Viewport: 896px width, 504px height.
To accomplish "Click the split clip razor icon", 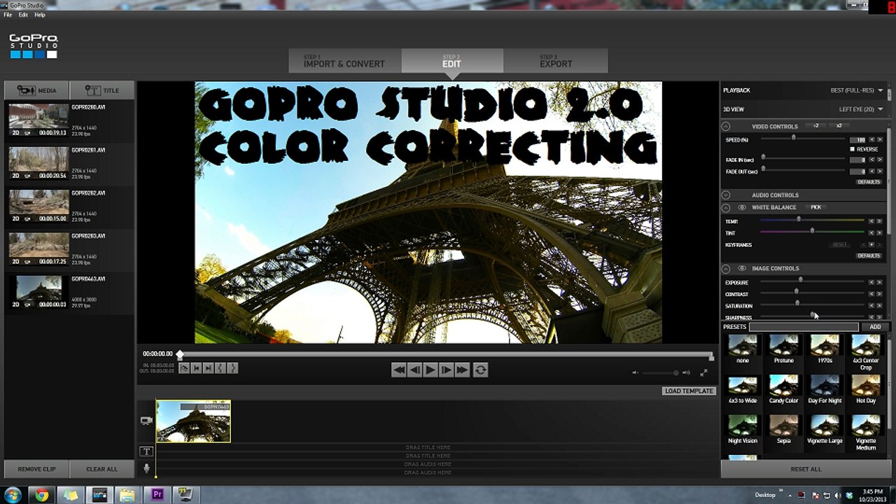I will pos(184,368).
